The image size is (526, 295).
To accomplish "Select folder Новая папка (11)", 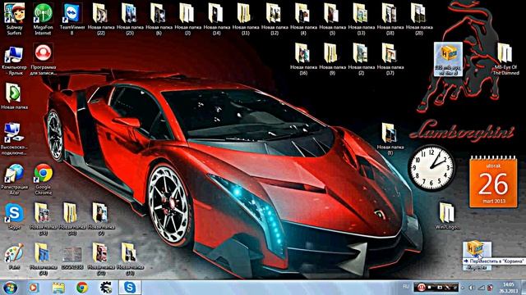I will [245, 20].
